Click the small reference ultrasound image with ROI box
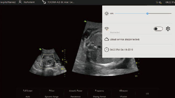The image size is (175, 98). point(48,62)
